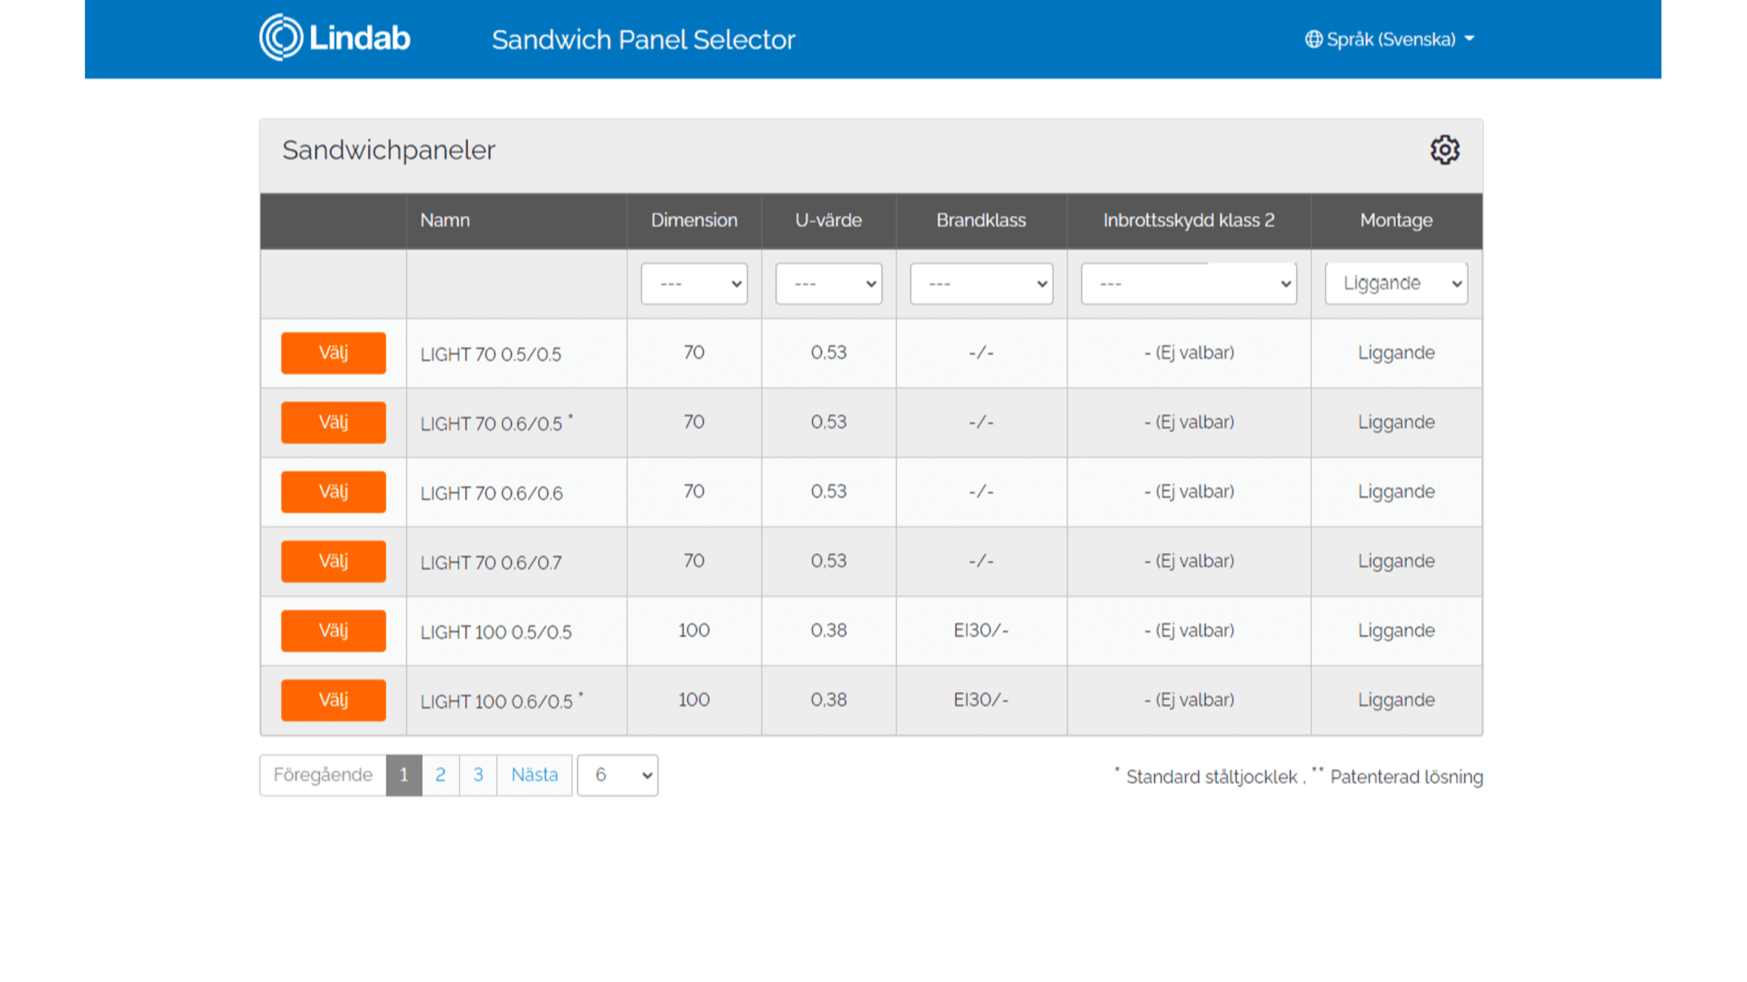Go to pagination page 2
The width and height of the screenshot is (1747, 982).
pyautogui.click(x=440, y=775)
